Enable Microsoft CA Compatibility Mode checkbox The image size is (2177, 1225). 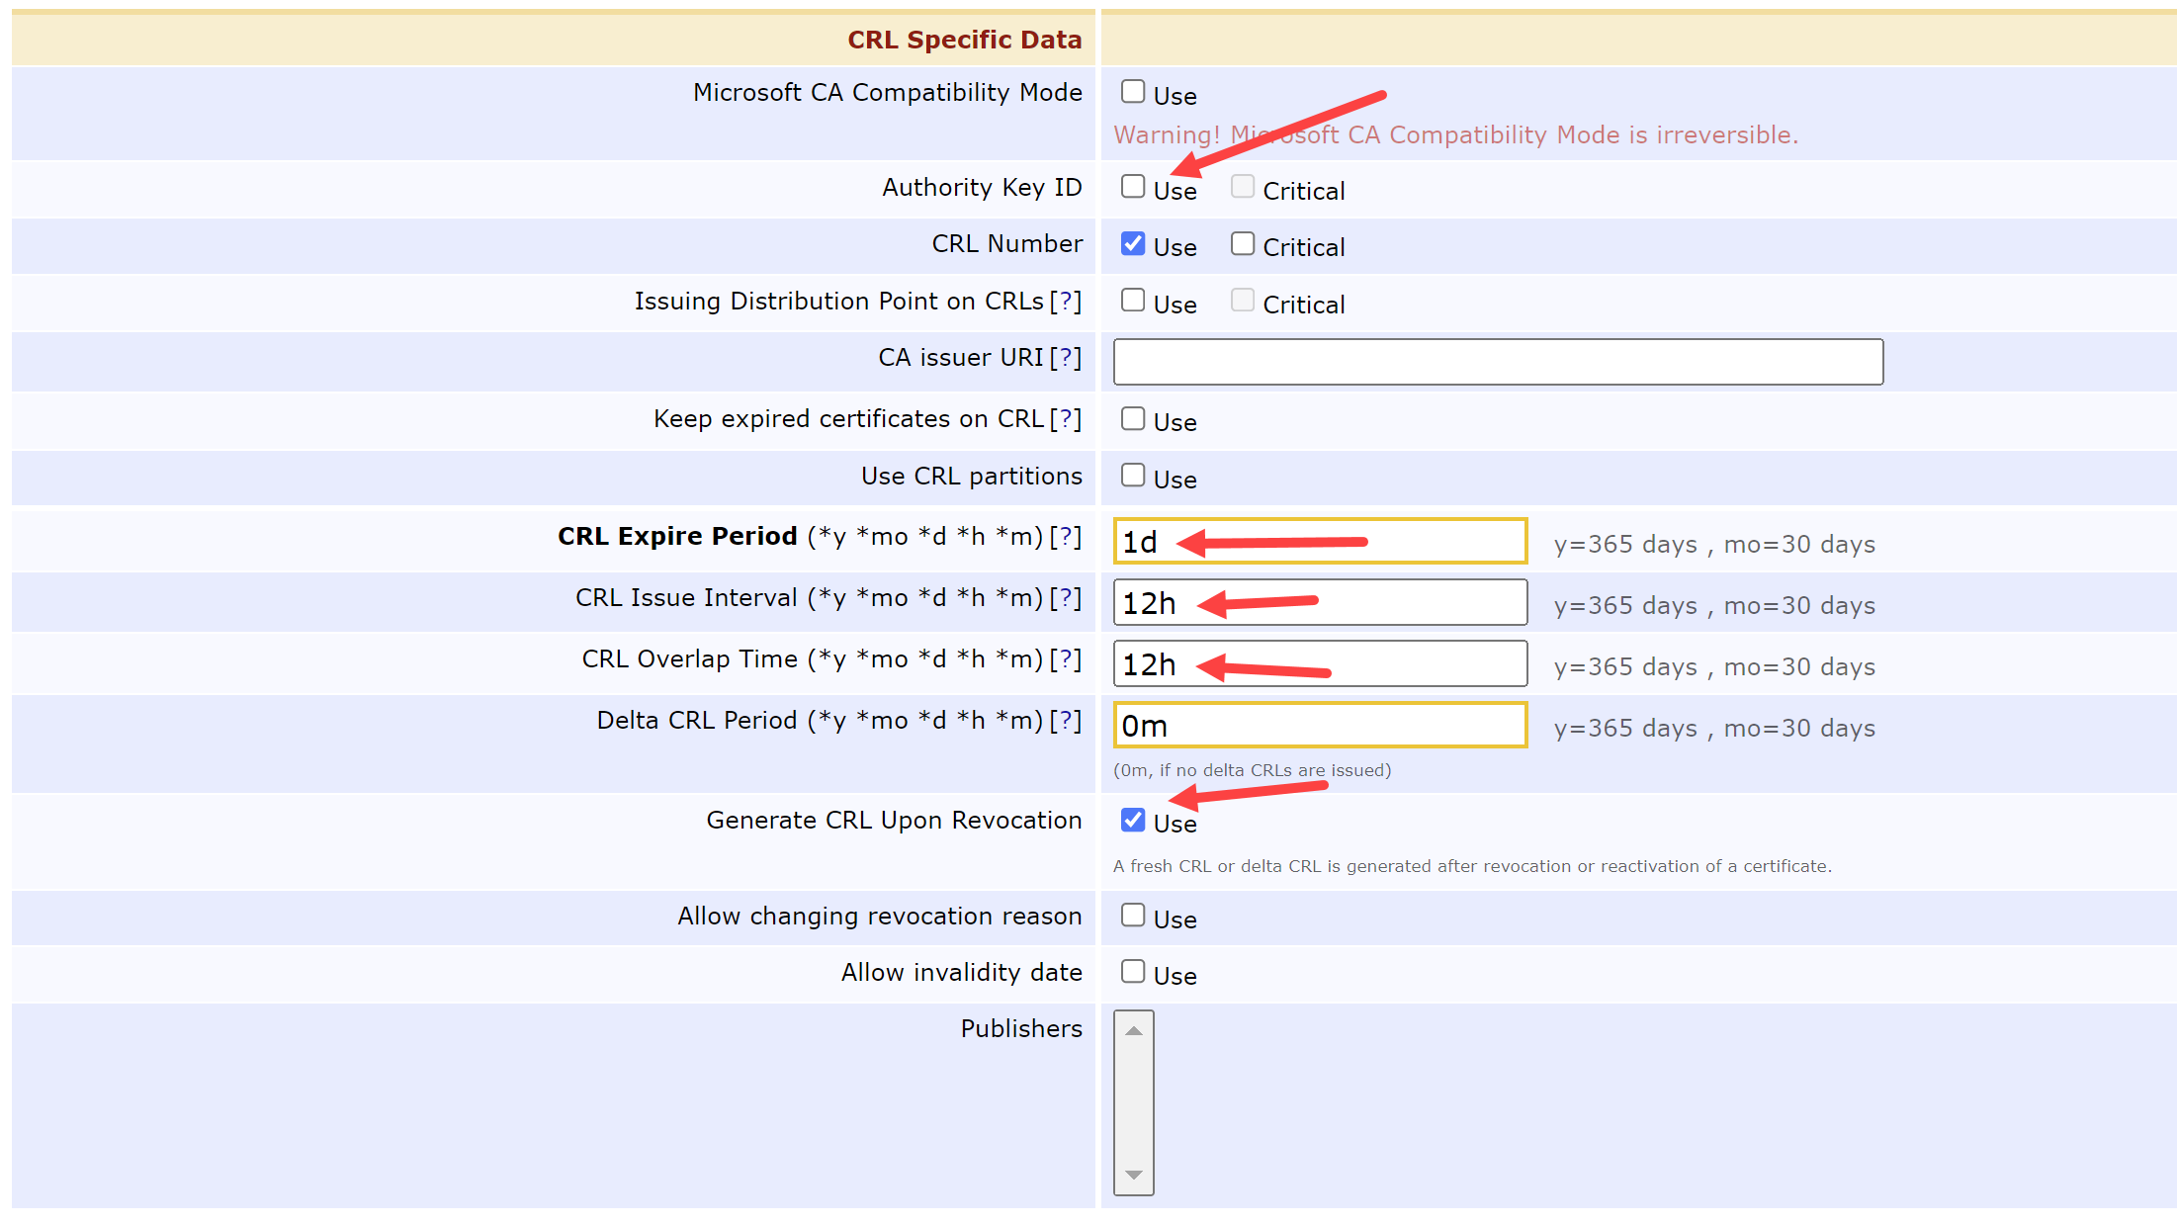tap(1133, 92)
